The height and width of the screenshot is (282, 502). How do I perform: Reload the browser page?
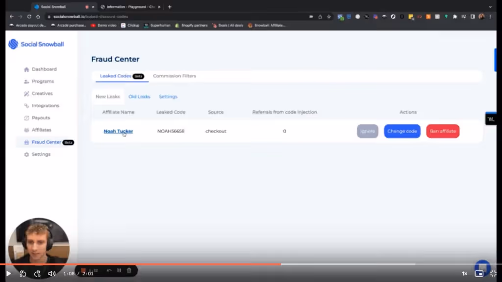(x=29, y=17)
